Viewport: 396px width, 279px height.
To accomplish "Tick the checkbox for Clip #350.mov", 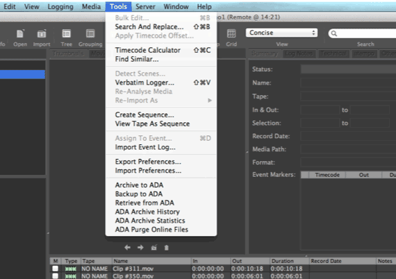I will [55, 276].
